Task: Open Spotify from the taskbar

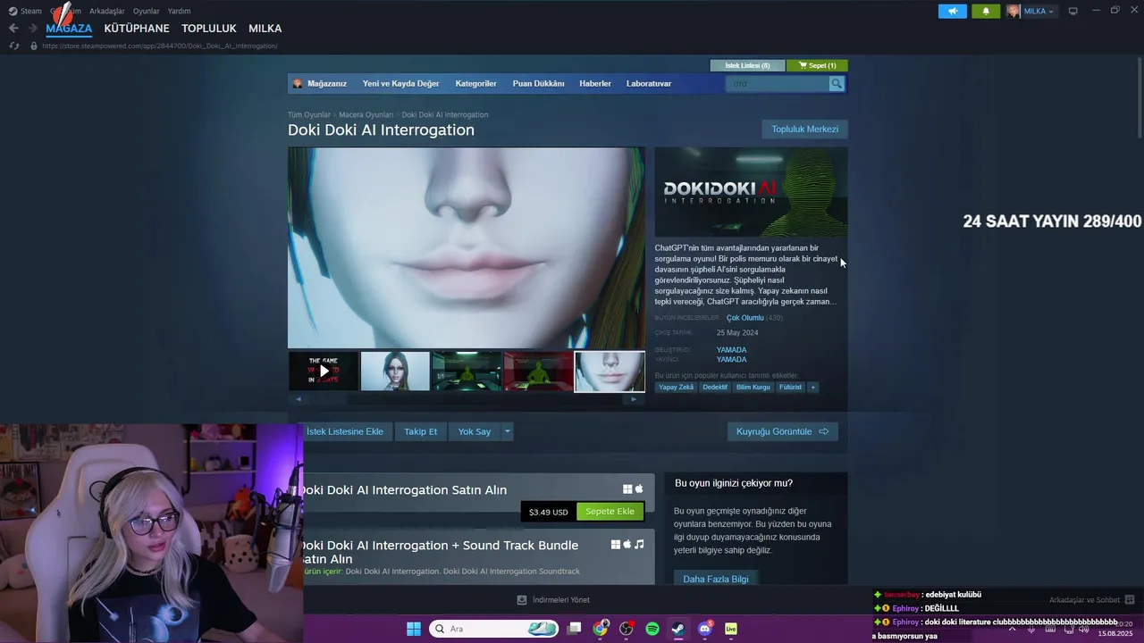Action: 652,629
